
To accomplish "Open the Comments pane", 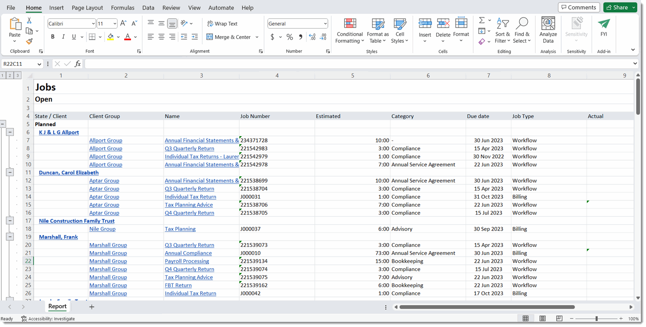I will tap(579, 8).
